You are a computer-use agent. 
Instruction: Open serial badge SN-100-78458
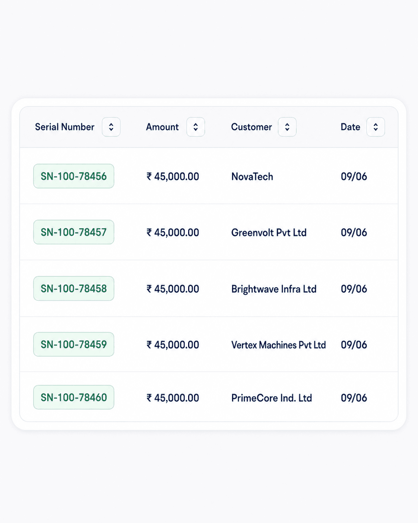[x=74, y=288]
